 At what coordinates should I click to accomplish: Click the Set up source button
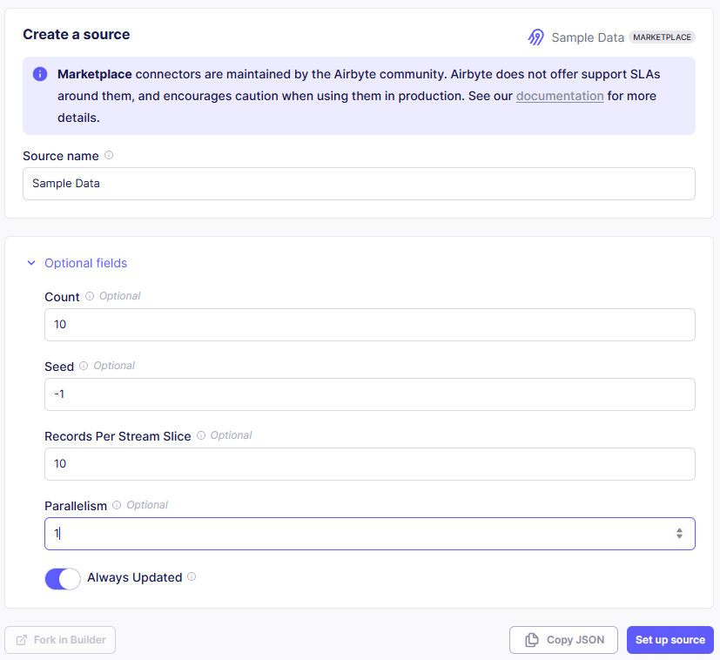pos(670,640)
